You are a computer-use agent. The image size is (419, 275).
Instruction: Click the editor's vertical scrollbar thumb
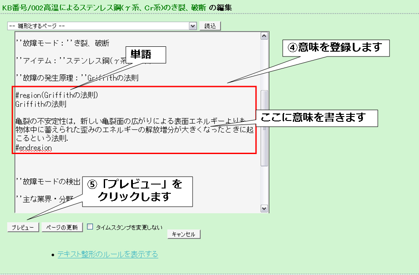tap(264, 128)
